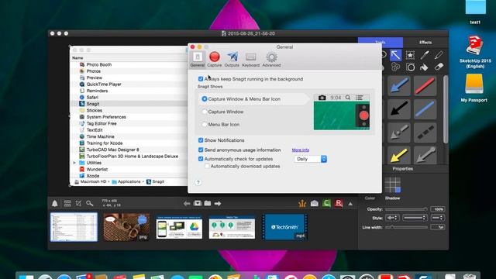Select the Capture Window radio option
Screen dimensions: 496x279
205,112
